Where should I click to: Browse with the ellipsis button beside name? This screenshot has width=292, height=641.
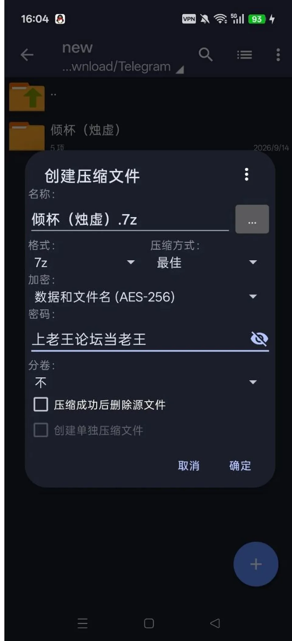[252, 219]
